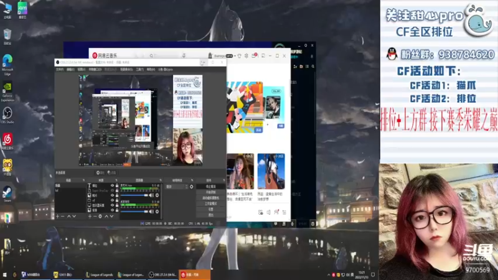The image size is (498, 280).
Task: Click the microphone icon in NetEase Cloud Music
Action: [x=184, y=55]
